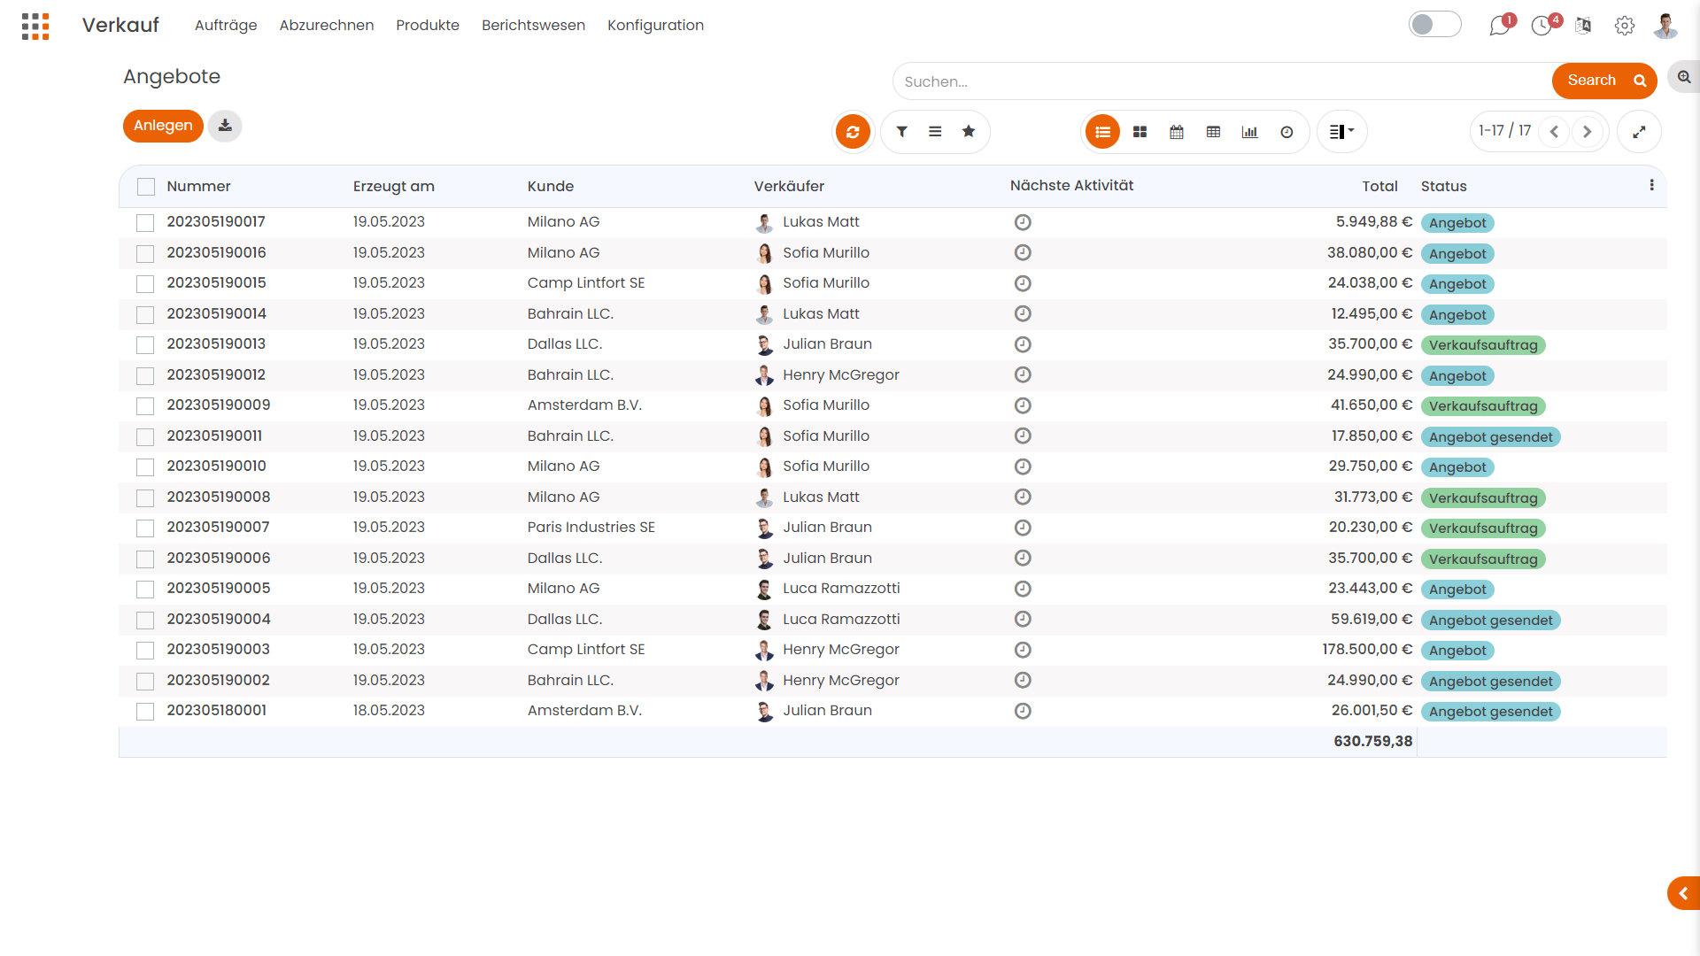Click the download export icon
The width and height of the screenshot is (1700, 956).
coord(225,126)
